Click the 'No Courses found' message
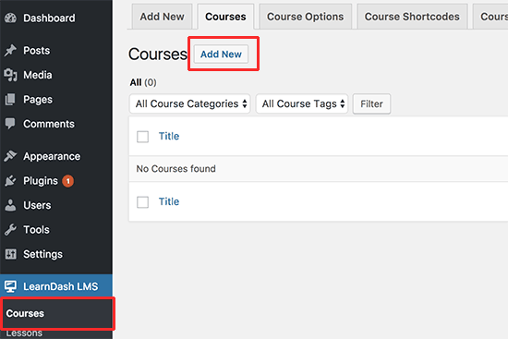Viewport: 508px width, 339px height. (x=175, y=168)
